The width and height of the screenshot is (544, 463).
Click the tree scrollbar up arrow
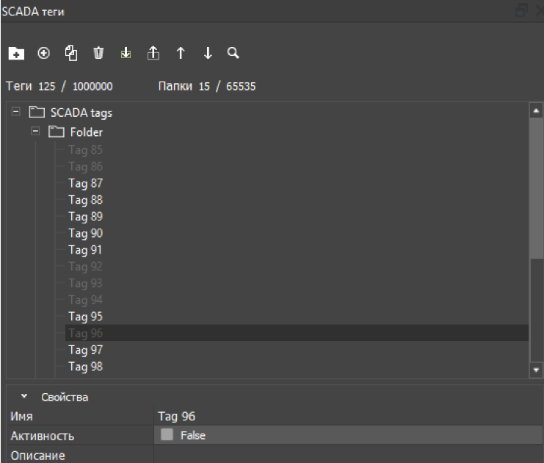click(536, 111)
